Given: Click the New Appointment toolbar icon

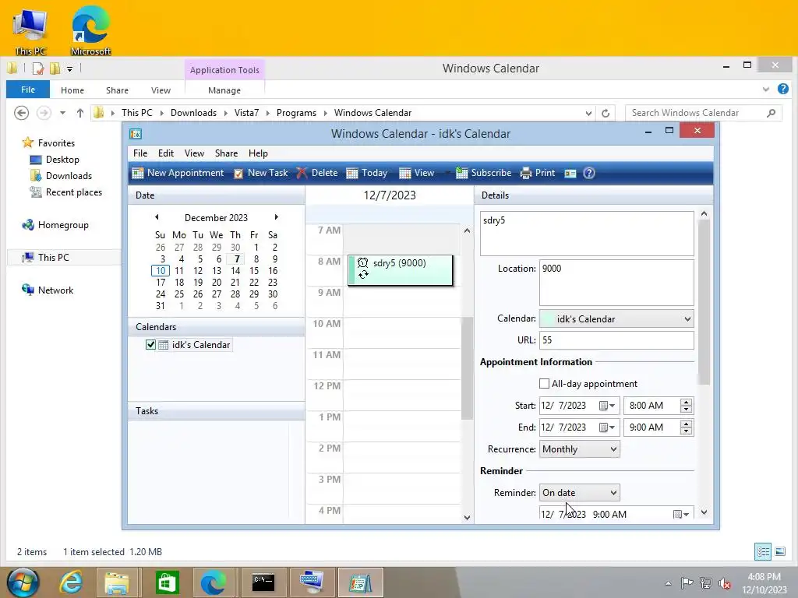Looking at the screenshot, I should 137,173.
